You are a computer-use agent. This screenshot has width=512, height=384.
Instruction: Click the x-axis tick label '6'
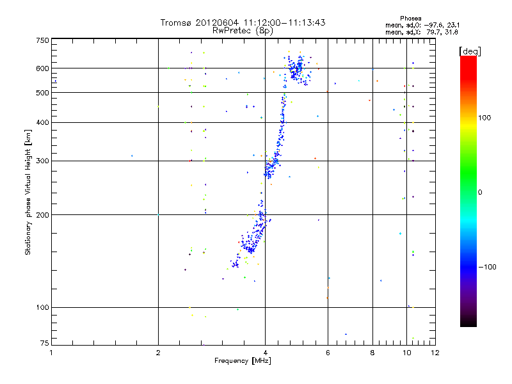point(328,353)
